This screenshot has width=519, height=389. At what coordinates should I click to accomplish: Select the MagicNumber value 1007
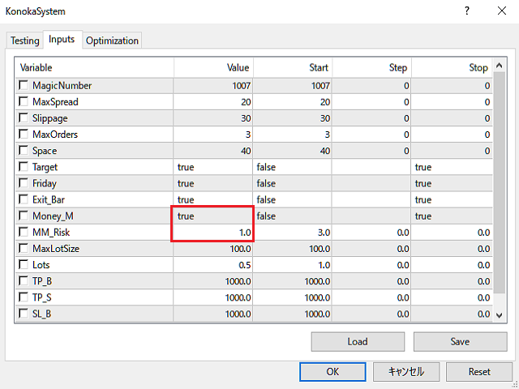click(x=213, y=86)
